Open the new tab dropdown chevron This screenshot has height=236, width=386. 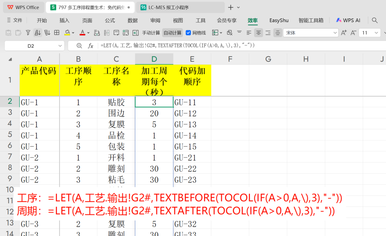[x=238, y=8]
